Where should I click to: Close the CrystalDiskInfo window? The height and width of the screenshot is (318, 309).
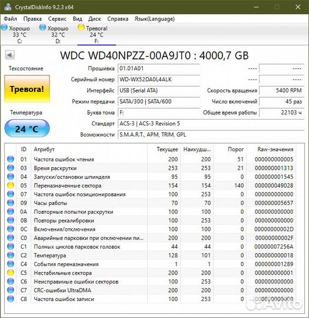pos(298,7)
